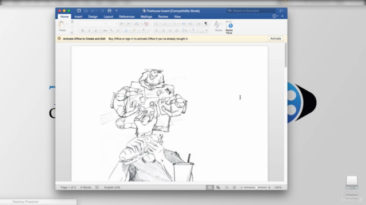Toggle paragraph marks display

206,23
